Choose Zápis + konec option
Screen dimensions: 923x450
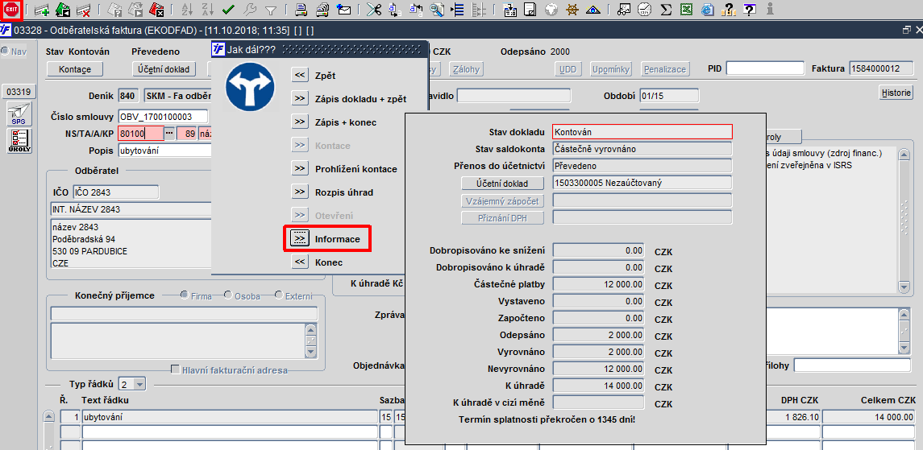click(x=300, y=122)
